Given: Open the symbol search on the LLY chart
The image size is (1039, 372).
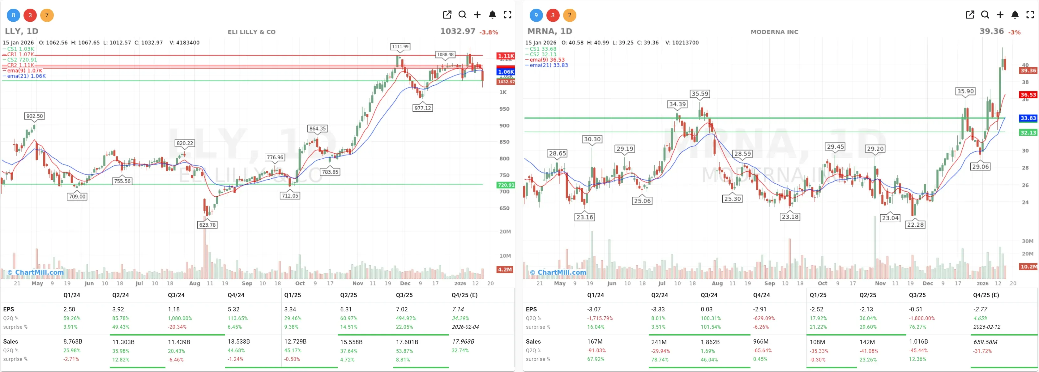Looking at the screenshot, I should pyautogui.click(x=462, y=15).
